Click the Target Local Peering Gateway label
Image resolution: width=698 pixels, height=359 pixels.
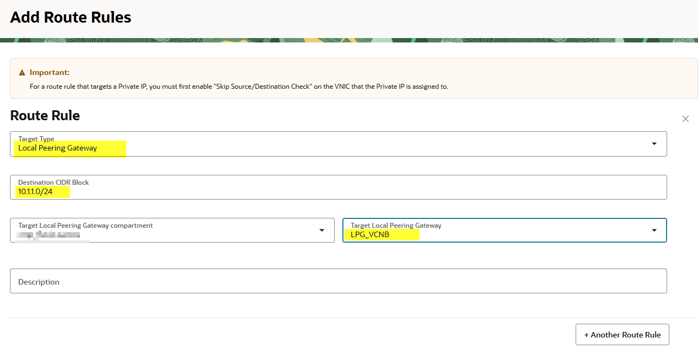pos(396,226)
